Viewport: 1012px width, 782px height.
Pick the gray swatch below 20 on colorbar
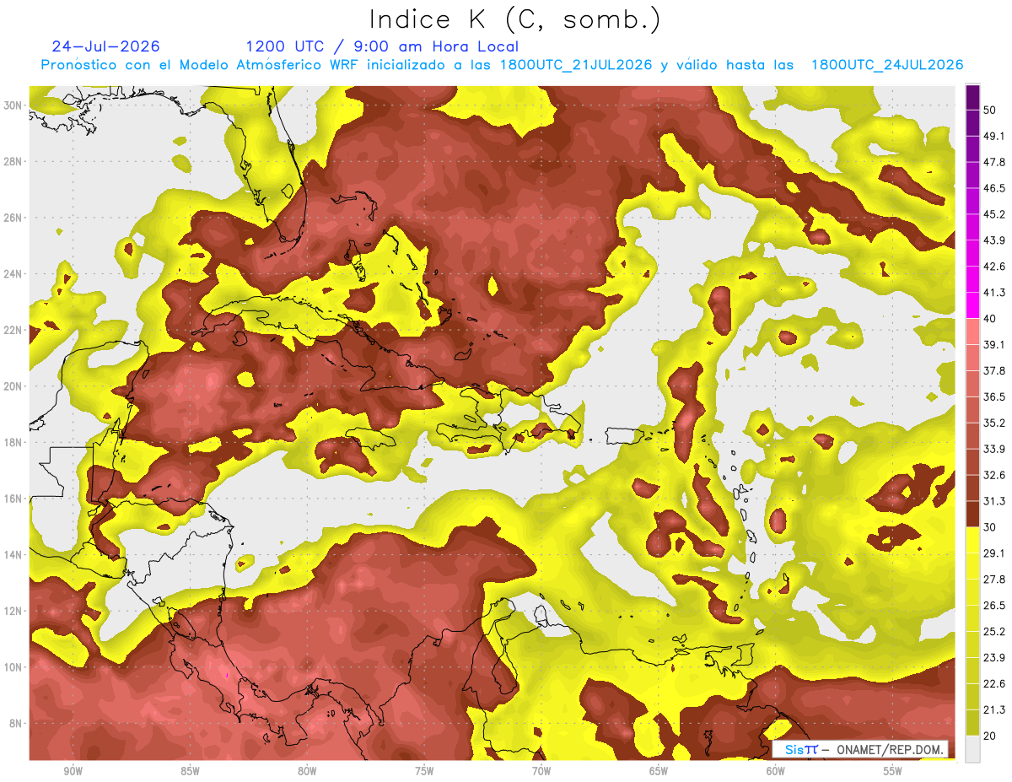[972, 748]
